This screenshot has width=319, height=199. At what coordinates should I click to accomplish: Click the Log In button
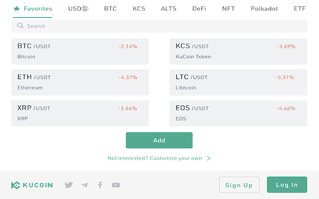287,185
